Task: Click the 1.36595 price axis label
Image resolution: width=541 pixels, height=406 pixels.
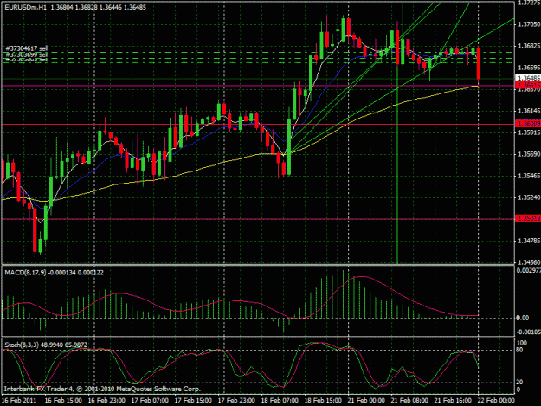Action: coord(529,68)
